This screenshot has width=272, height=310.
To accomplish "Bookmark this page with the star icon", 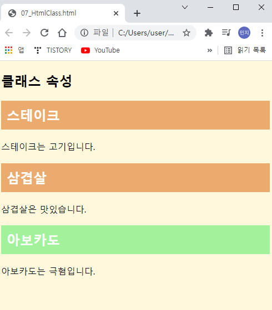I will click(x=187, y=33).
